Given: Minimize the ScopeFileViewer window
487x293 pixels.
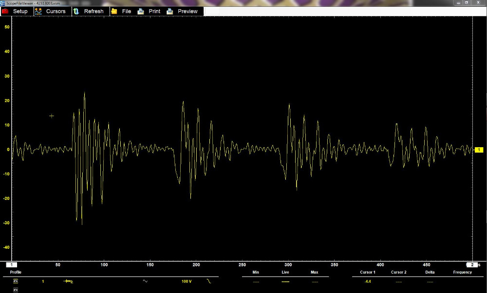Looking at the screenshot, I should point(458,3).
